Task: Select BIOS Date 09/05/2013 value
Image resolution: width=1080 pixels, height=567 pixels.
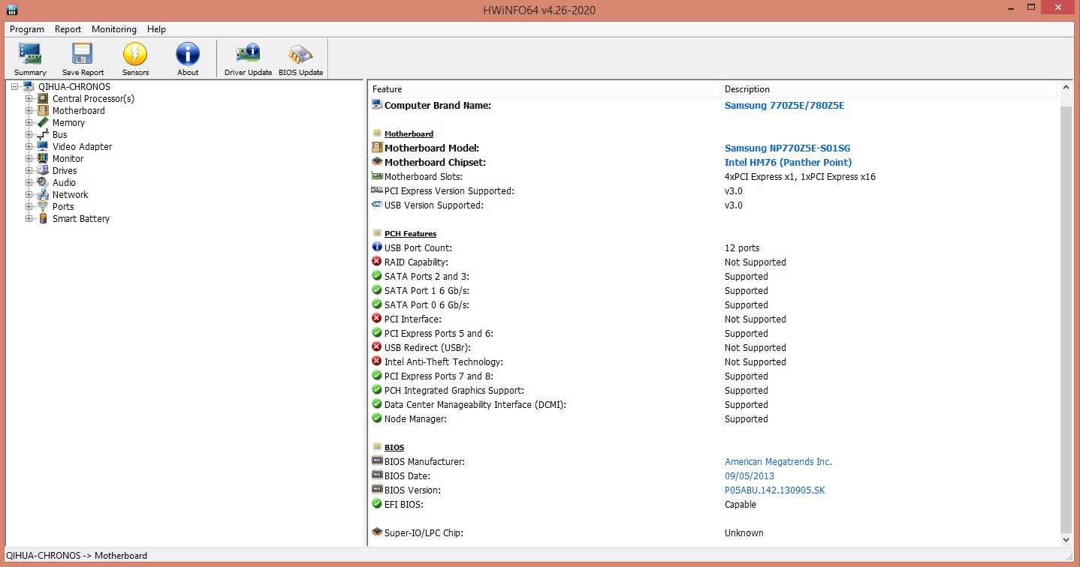Action: pyautogui.click(x=749, y=476)
